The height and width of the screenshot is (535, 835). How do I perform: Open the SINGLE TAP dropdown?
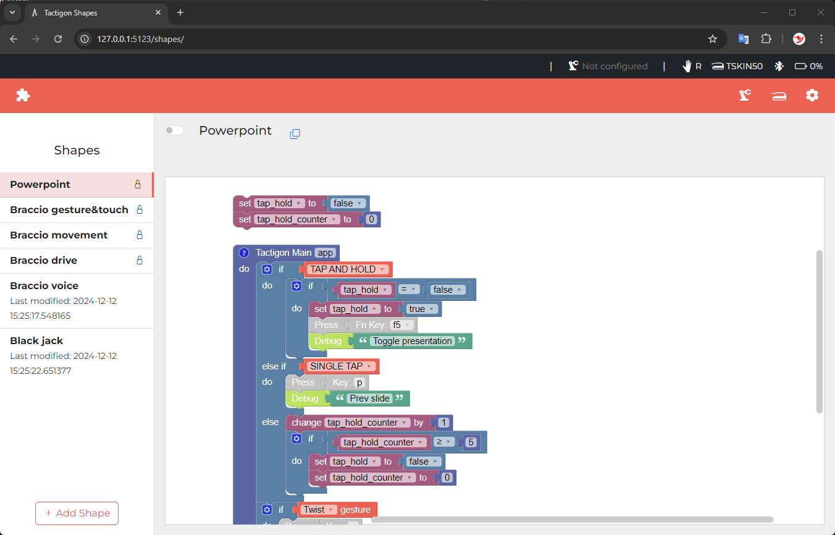tap(342, 366)
